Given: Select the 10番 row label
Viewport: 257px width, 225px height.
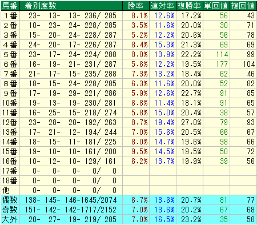Looking at the screenshot, I should pyautogui.click(x=10, y=103).
